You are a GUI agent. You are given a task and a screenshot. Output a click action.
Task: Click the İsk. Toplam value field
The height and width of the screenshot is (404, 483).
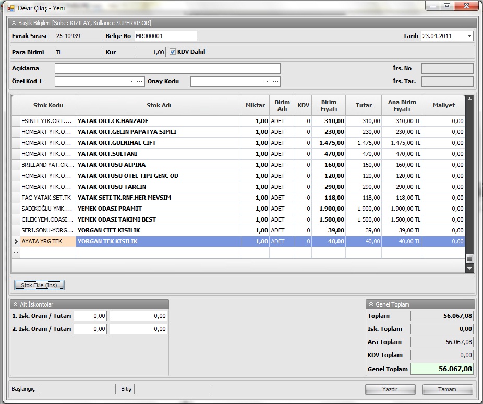pos(442,329)
